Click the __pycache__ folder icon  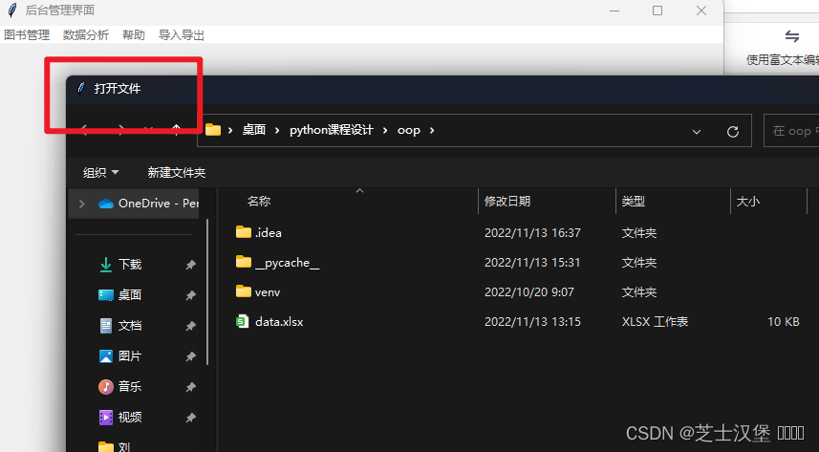[244, 262]
